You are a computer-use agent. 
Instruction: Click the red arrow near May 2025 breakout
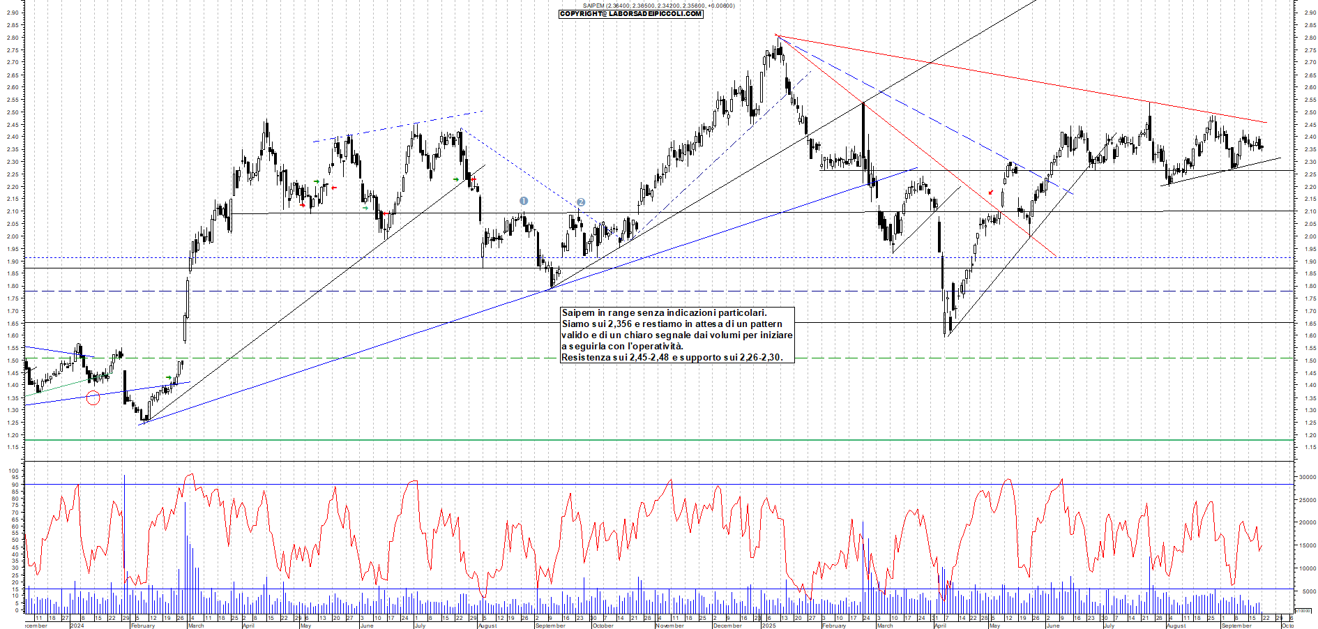(x=991, y=192)
